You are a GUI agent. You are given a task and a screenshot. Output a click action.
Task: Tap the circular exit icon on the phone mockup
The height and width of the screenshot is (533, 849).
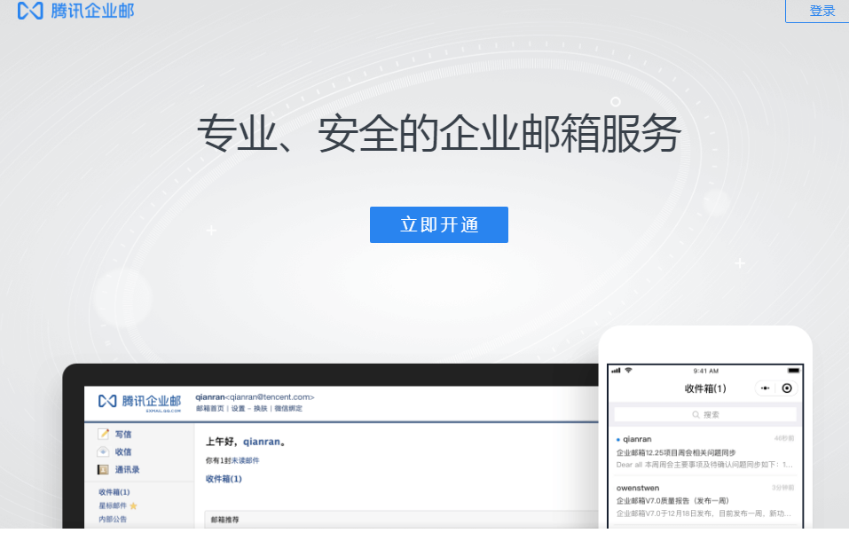(787, 388)
